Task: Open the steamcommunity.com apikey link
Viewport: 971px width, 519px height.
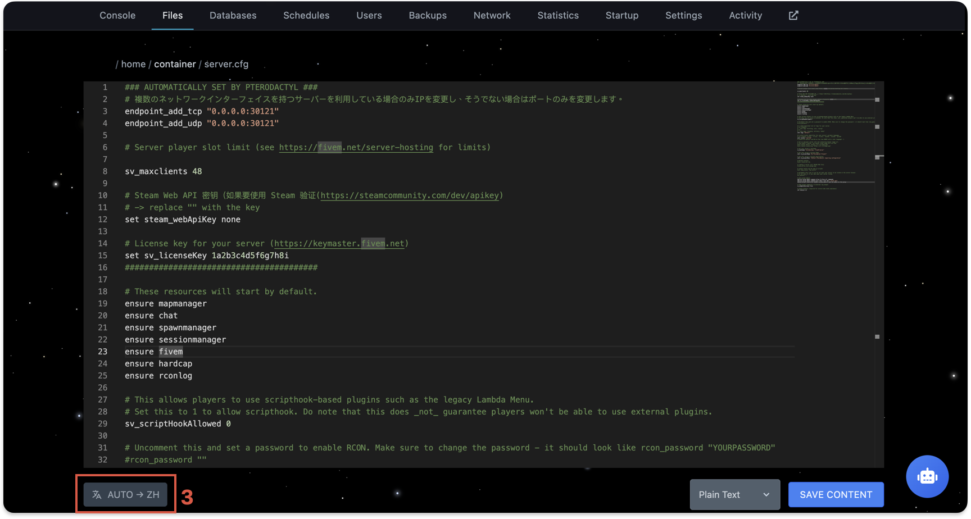Action: pos(409,195)
